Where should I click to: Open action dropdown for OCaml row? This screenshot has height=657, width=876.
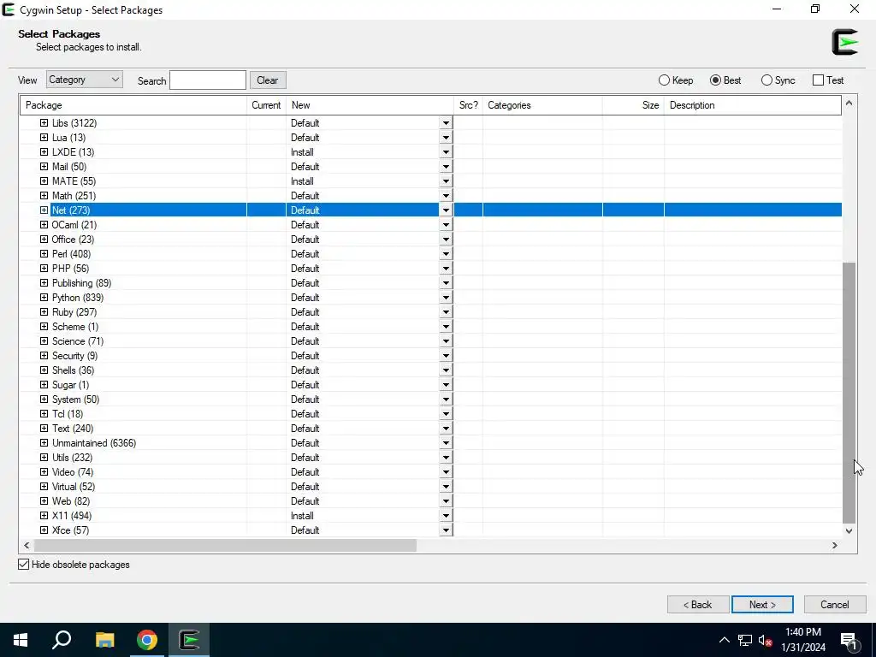pyautogui.click(x=446, y=225)
